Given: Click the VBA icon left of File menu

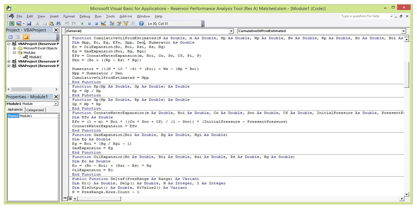Looking at the screenshot, I should [11, 16].
